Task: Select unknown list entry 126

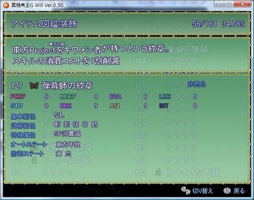Action: coord(166,135)
